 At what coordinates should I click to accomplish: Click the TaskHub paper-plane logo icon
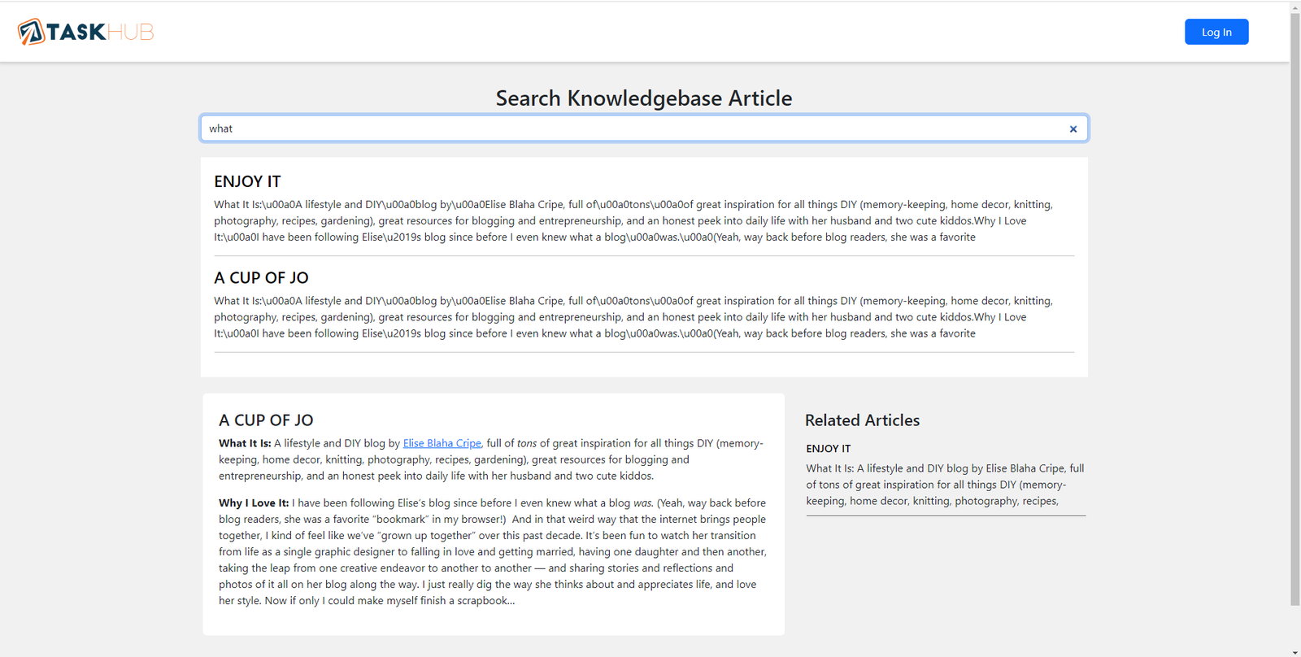(31, 32)
